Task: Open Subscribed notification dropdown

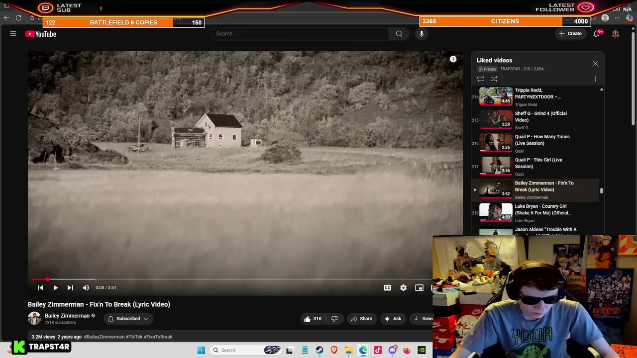Action: pos(127,319)
